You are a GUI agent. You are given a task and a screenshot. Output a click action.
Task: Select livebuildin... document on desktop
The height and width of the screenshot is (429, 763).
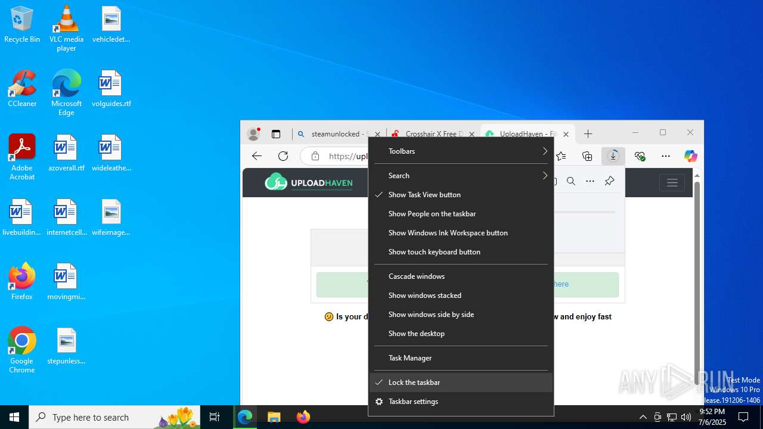(22, 218)
